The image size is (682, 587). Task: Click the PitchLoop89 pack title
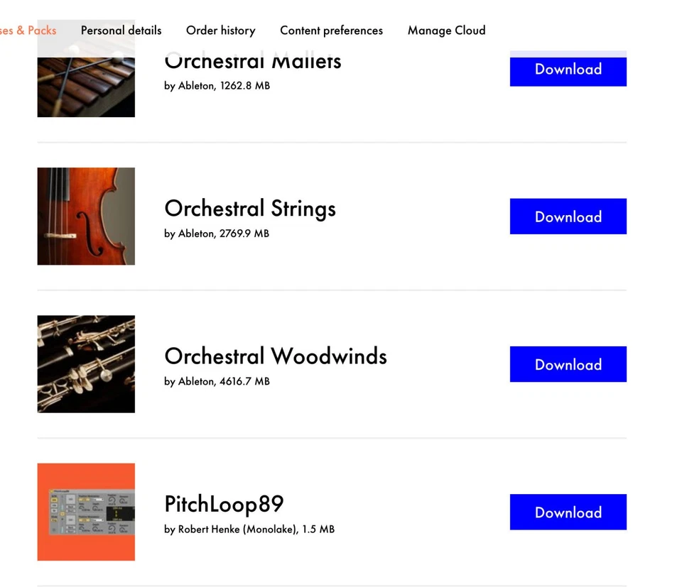point(224,504)
